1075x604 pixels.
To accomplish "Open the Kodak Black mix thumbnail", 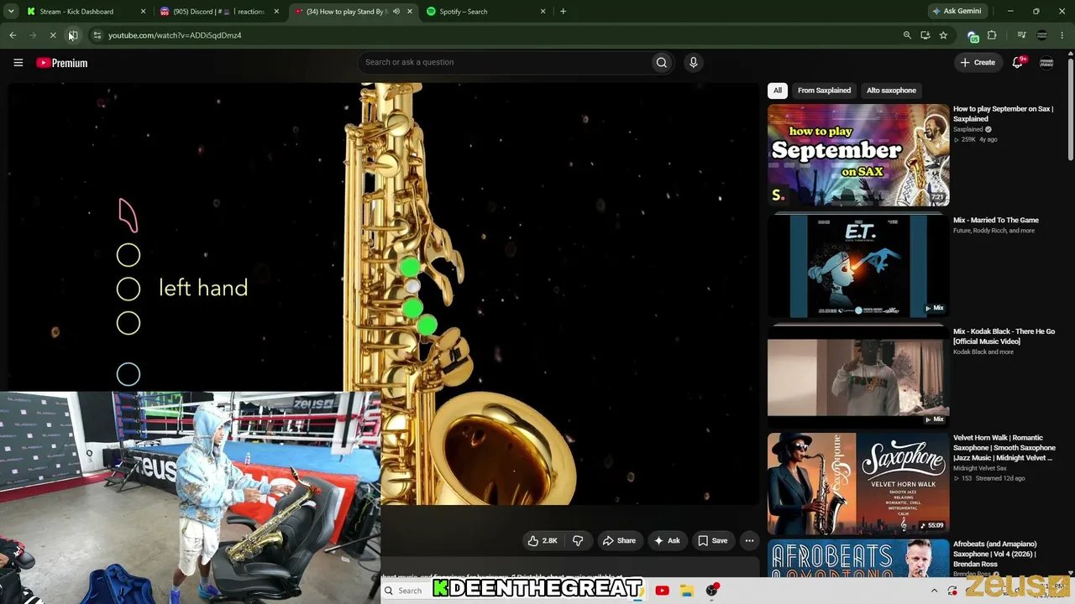I will (858, 377).
